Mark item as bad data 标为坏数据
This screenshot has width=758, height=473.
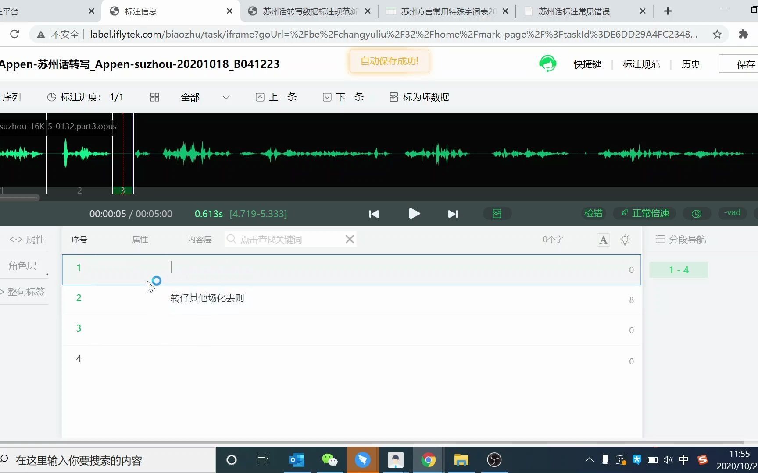click(419, 97)
